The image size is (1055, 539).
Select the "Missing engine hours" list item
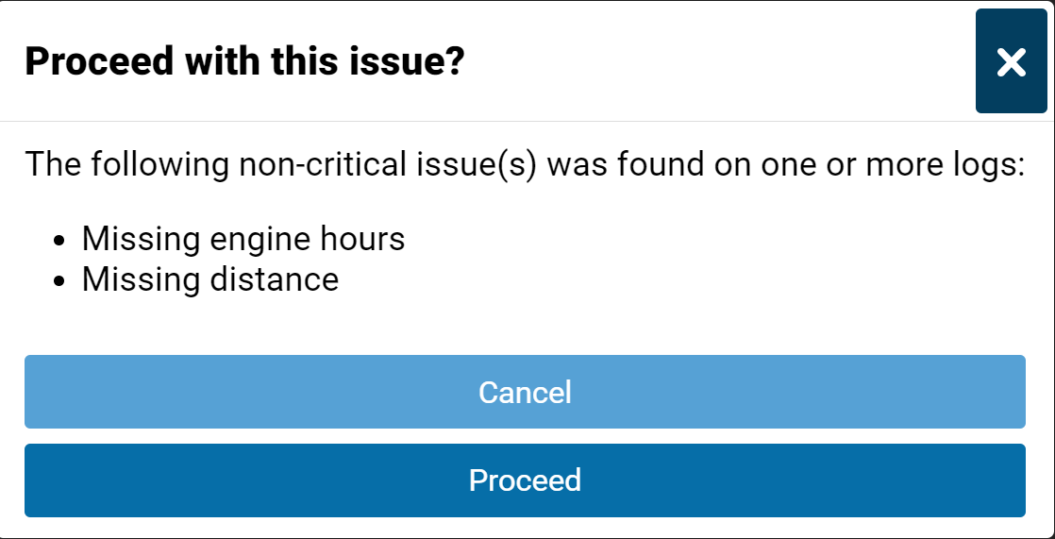pos(243,239)
